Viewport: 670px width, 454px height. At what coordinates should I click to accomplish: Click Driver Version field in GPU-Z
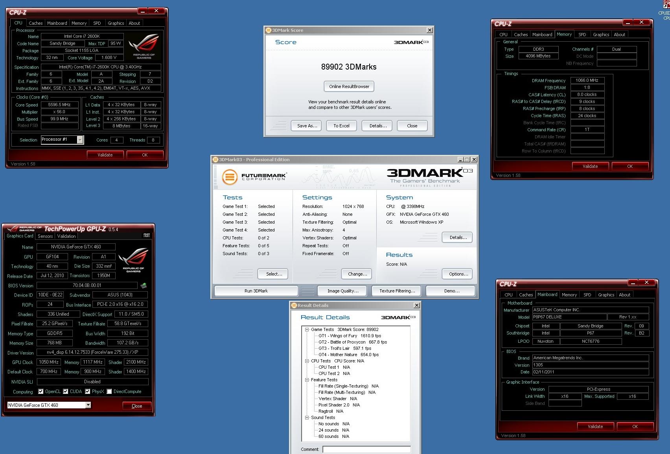click(92, 352)
